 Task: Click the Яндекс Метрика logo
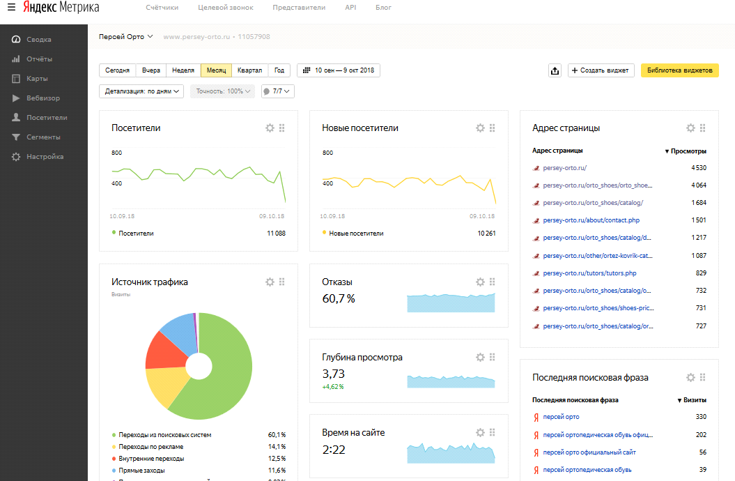61,7
